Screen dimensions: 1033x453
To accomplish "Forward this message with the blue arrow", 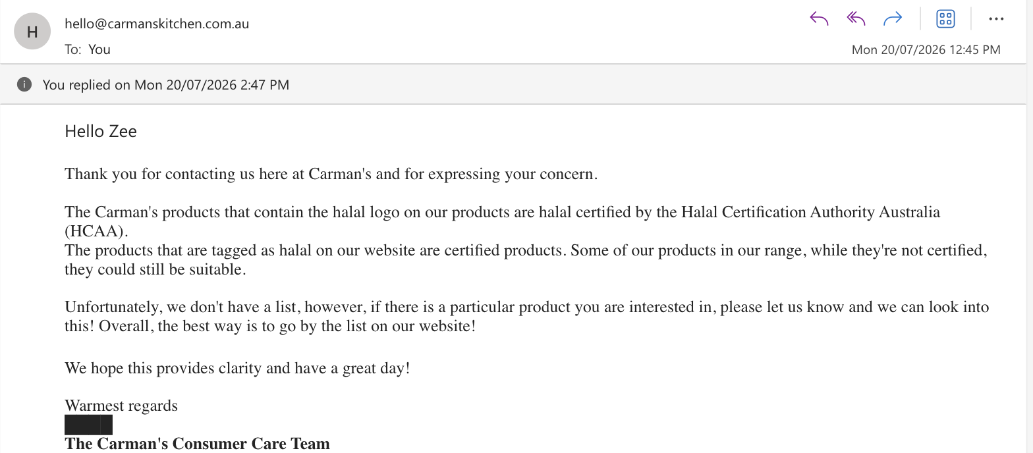I will (893, 19).
